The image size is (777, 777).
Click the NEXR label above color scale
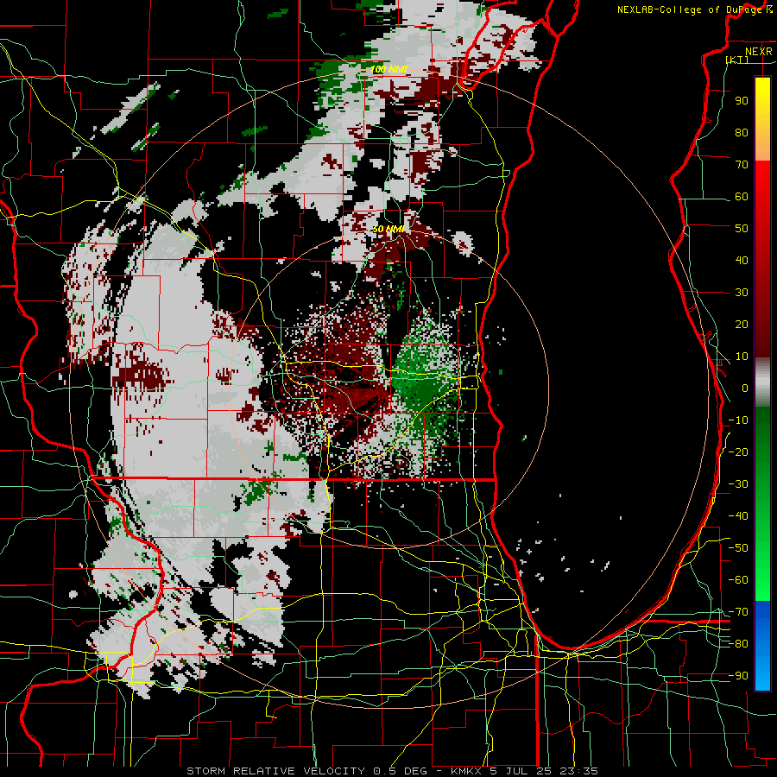[759, 52]
